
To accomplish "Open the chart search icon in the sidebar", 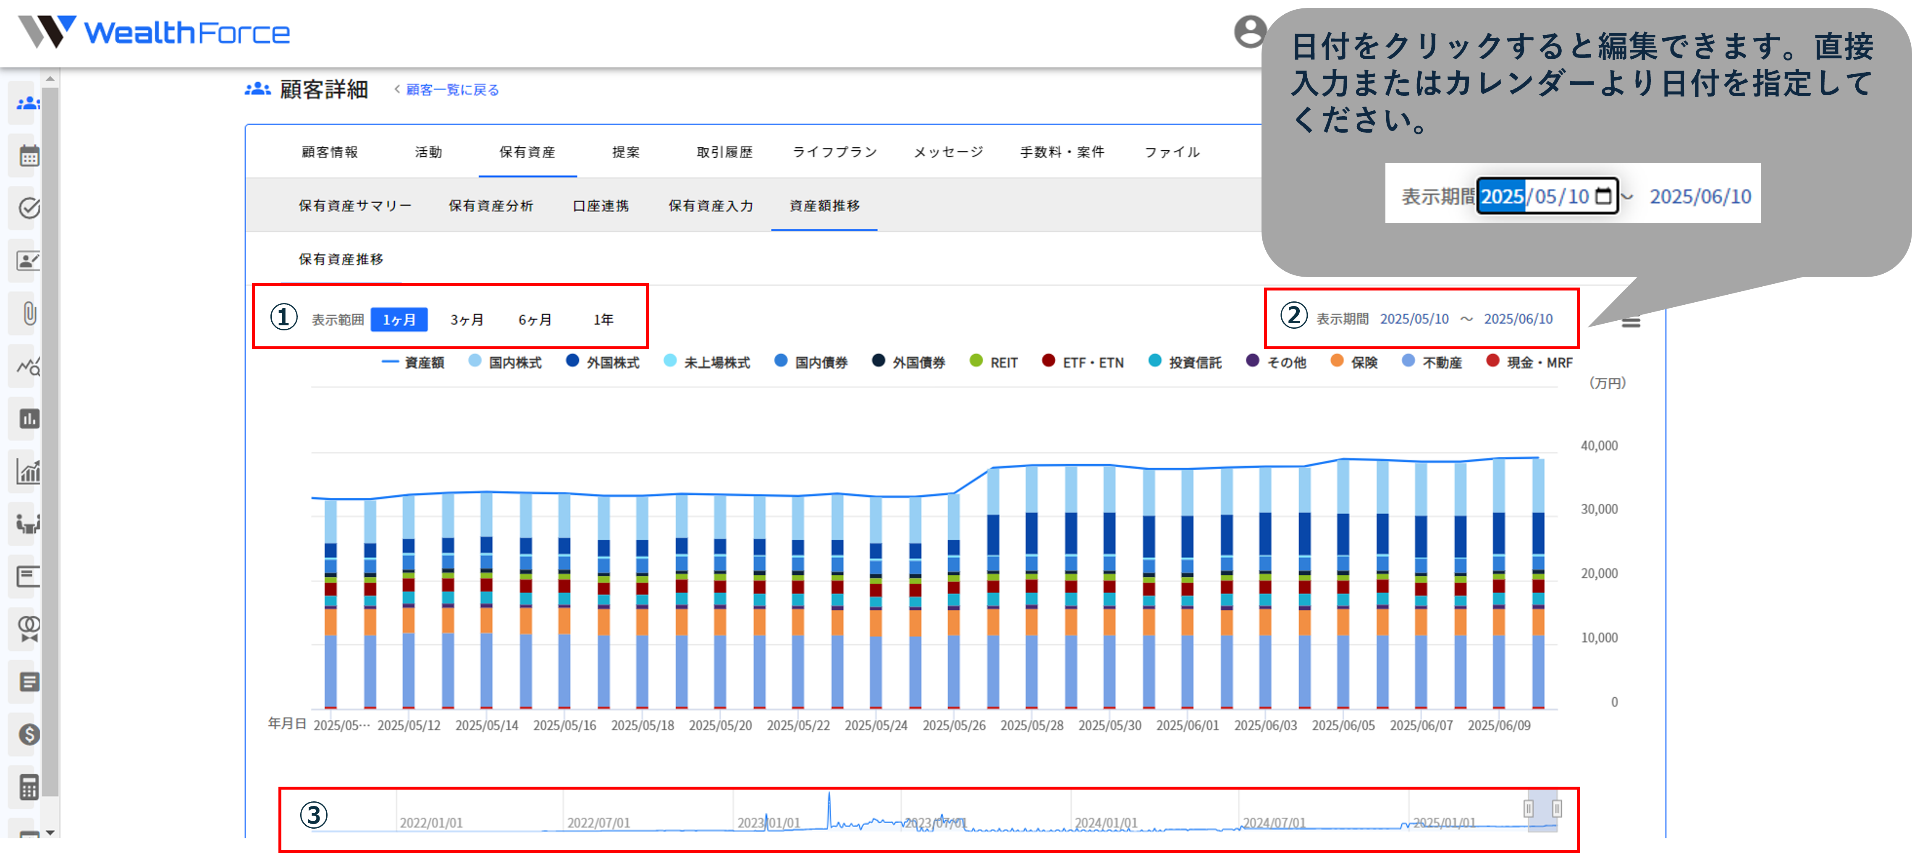I will (x=29, y=366).
